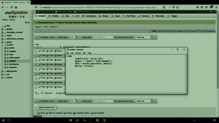The image size is (219, 123).
Task: Open the buku table in sidebar
Action: (x=11, y=54)
